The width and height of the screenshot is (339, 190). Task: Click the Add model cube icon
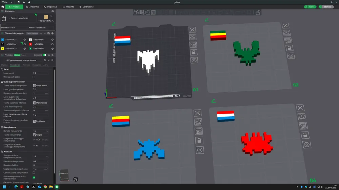click(136, 12)
